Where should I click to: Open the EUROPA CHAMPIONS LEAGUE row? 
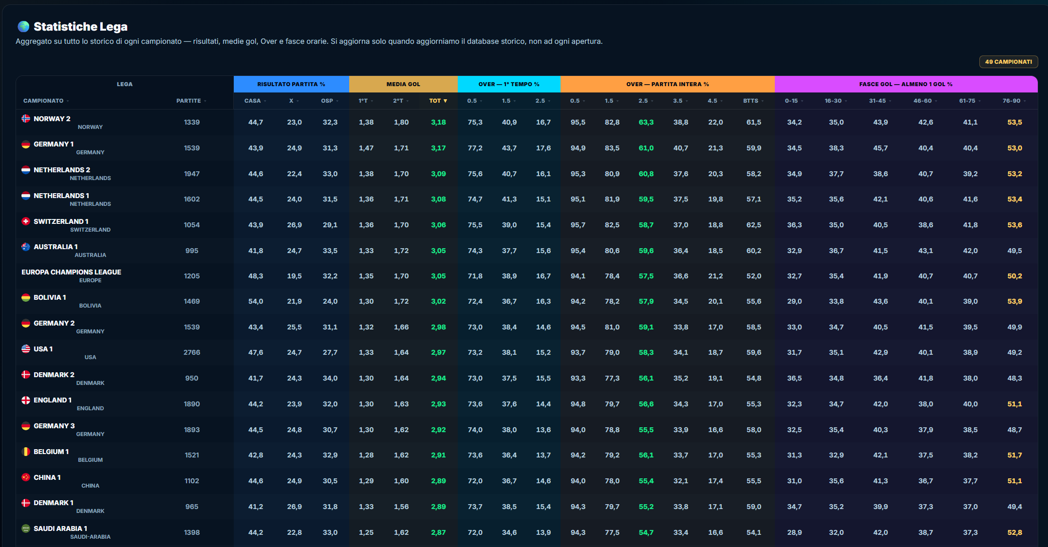tap(527, 276)
